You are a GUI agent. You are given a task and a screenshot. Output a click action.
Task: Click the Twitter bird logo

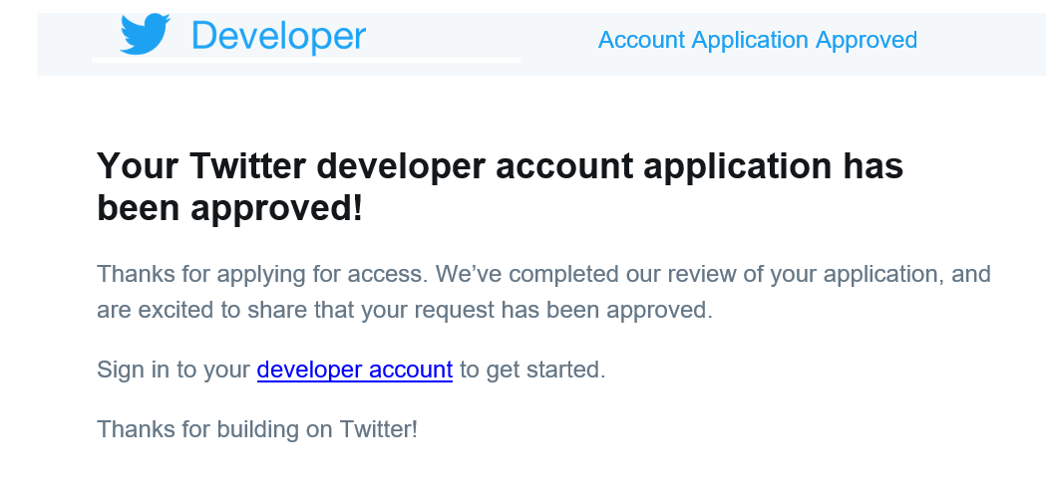145,33
